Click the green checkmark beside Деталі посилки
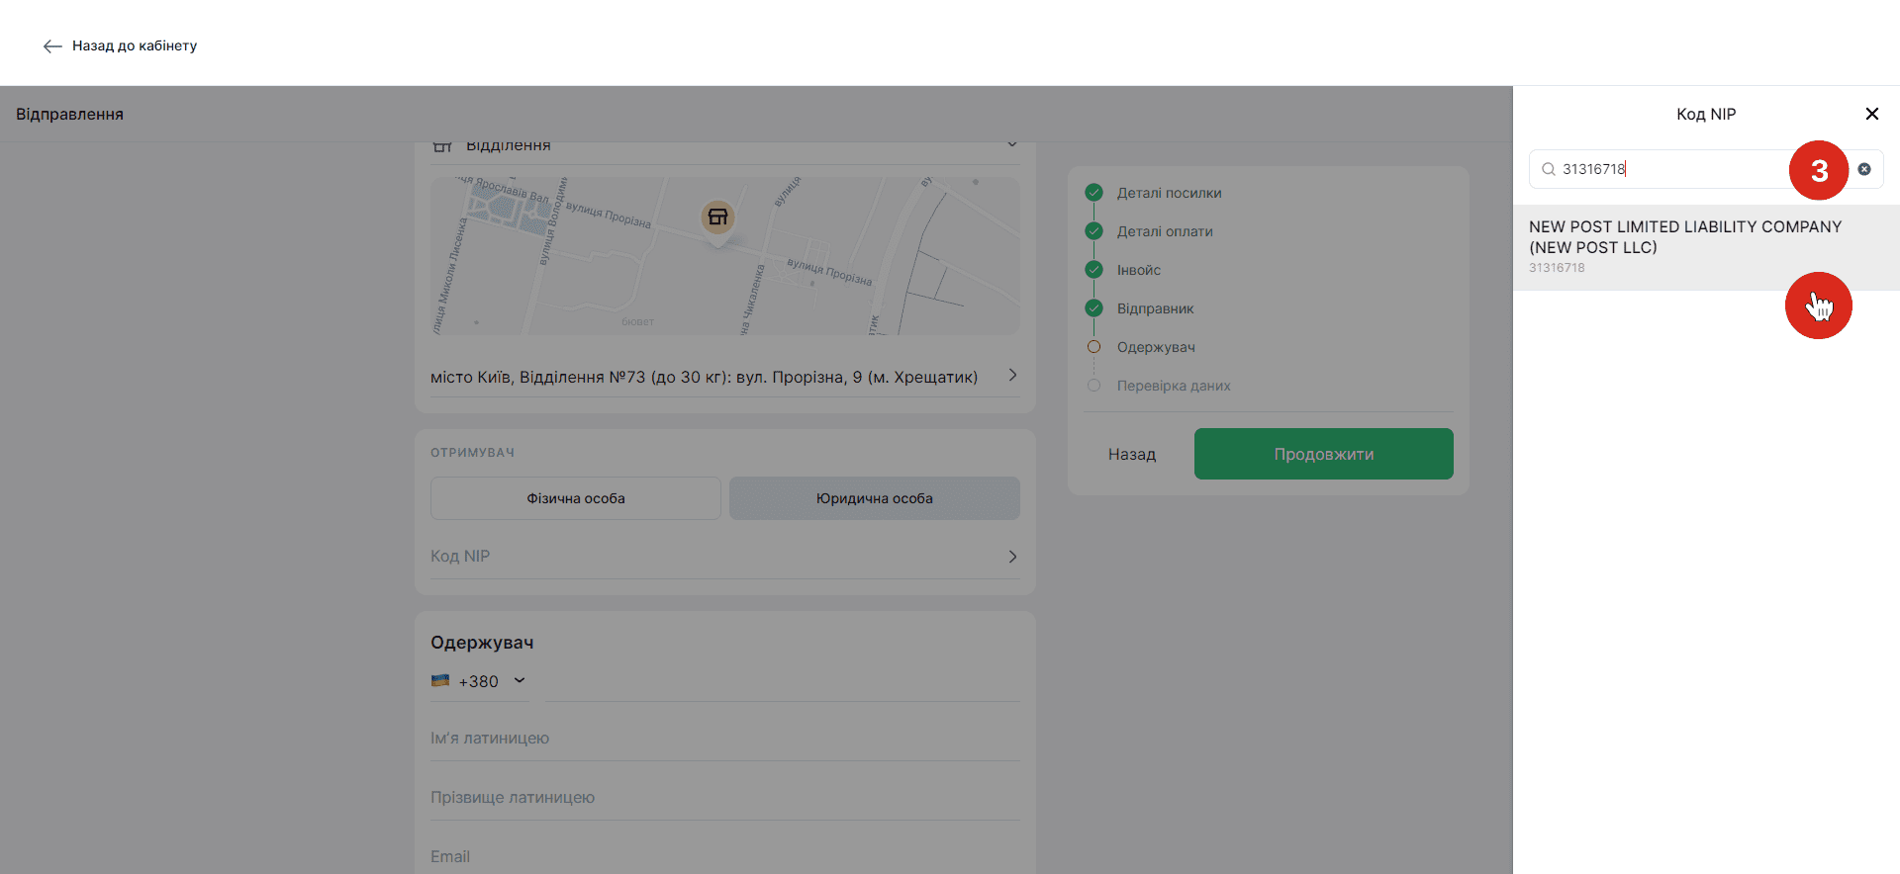The height and width of the screenshot is (874, 1900). coord(1093,193)
